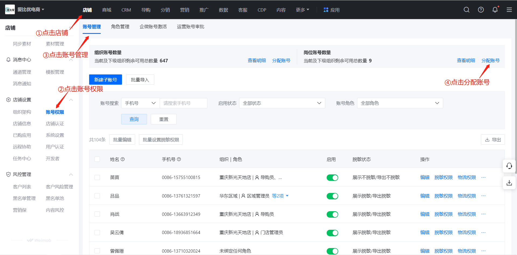Open the 账号角色 全部角色 dropdown
The image size is (517, 255).
(x=400, y=103)
